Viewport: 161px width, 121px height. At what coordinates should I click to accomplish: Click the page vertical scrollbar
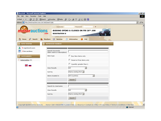click(144, 64)
